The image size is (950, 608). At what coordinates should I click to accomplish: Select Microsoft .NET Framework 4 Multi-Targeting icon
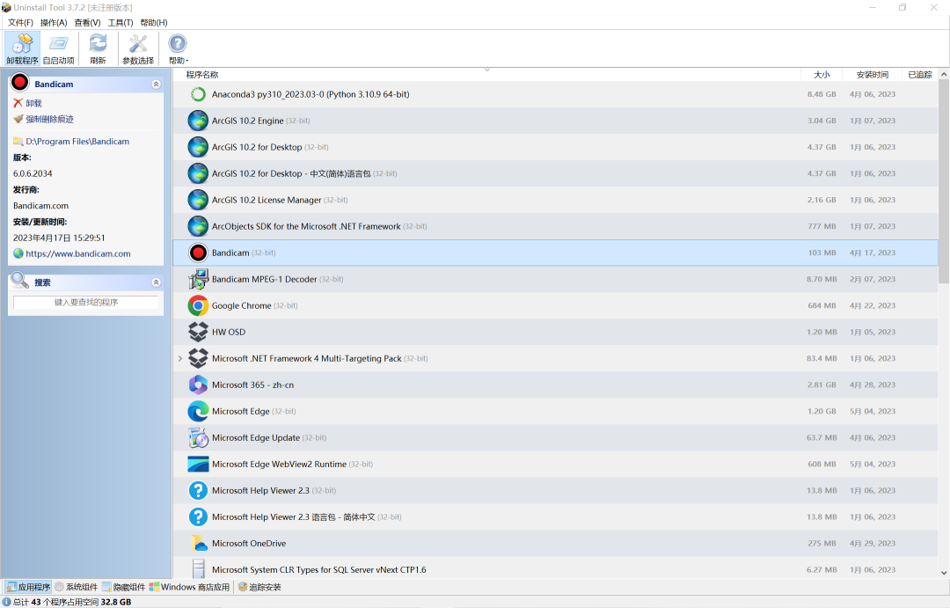pyautogui.click(x=198, y=359)
